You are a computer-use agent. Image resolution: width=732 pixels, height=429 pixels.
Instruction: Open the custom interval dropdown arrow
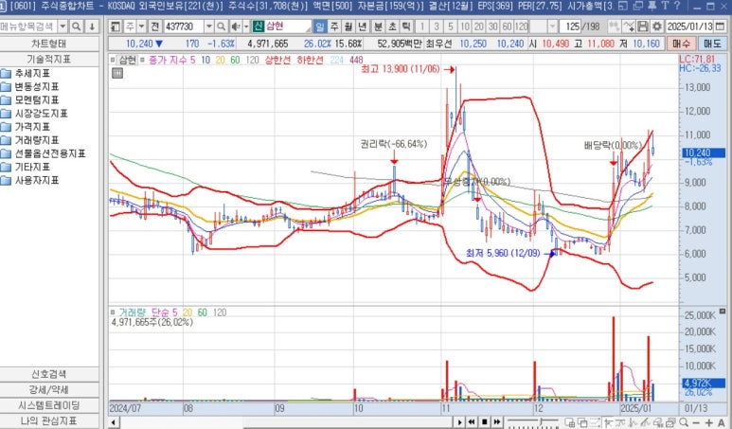coord(553,27)
